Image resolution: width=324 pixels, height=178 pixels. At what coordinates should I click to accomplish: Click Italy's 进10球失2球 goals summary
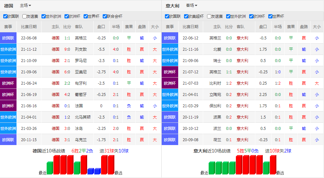click(278, 151)
